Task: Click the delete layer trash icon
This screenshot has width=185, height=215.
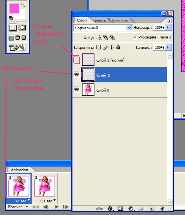Action: click(162, 208)
